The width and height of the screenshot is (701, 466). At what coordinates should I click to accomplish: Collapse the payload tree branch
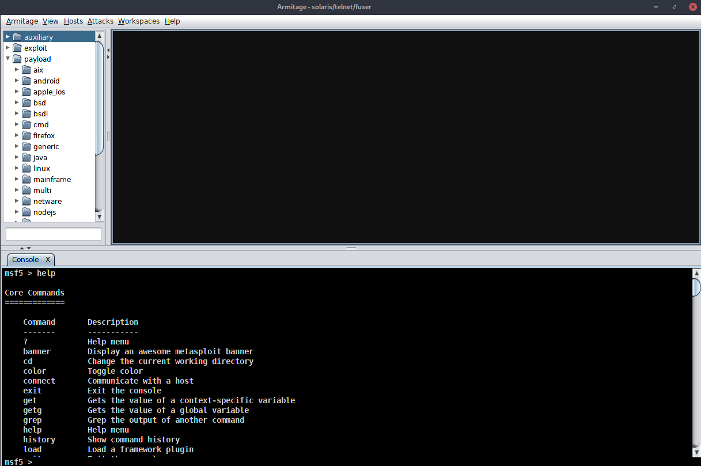click(x=7, y=59)
